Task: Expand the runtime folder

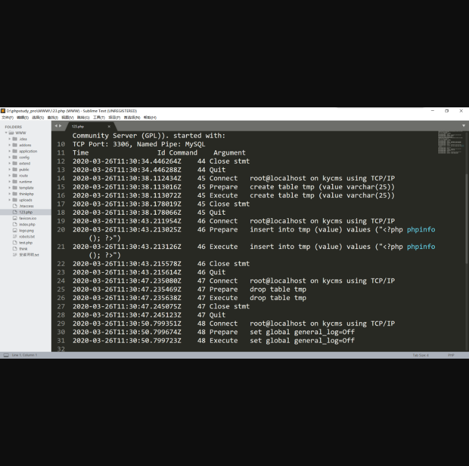Action: coord(10,182)
